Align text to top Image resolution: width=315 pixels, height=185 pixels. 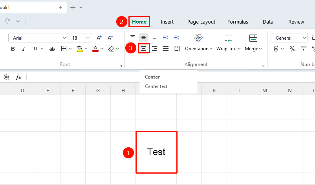point(133,38)
